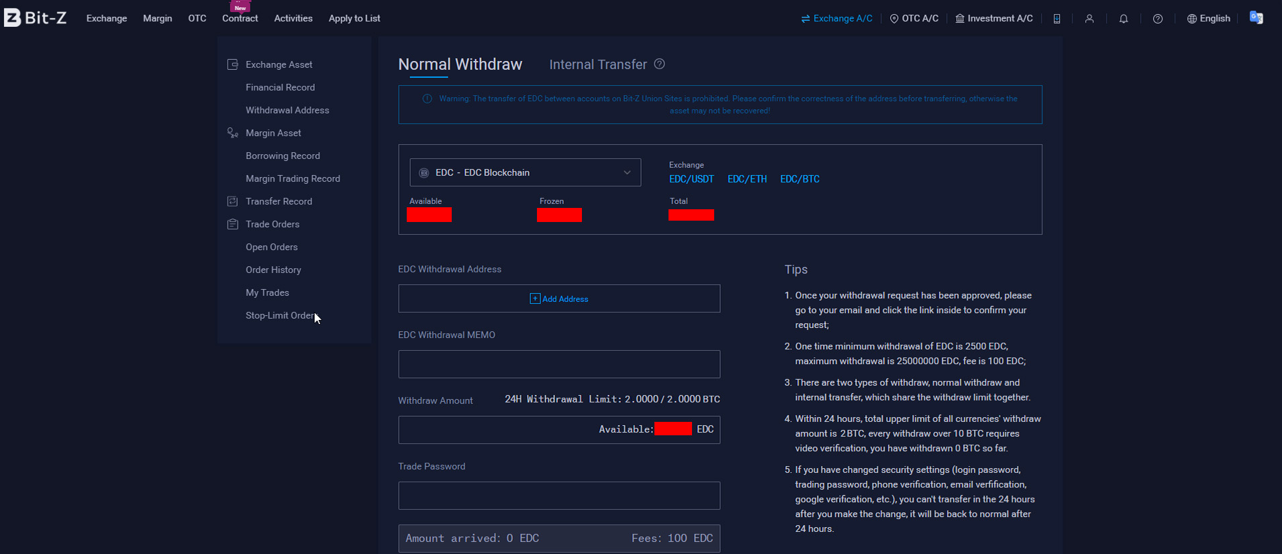Screen dimensions: 1282x554
Task: Click the plus icon beside Add Address
Action: 535,298
